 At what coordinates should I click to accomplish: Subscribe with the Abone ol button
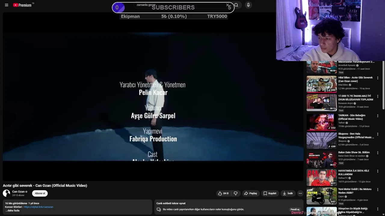(x=40, y=193)
